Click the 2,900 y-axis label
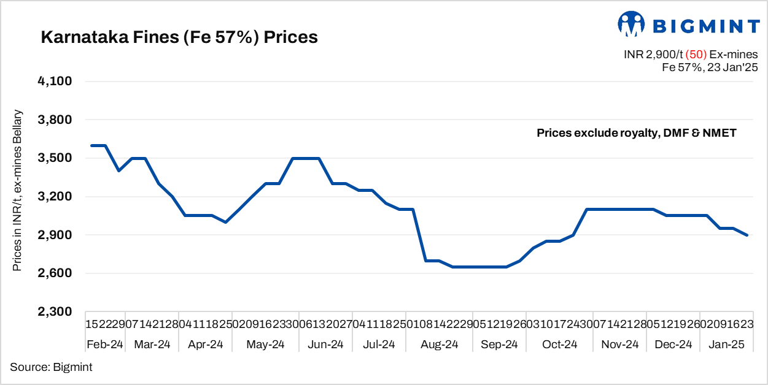The height and width of the screenshot is (385, 768). pyautogui.click(x=55, y=235)
